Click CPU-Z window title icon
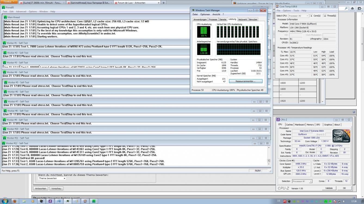This screenshot has width=364, height=204. coord(278,119)
